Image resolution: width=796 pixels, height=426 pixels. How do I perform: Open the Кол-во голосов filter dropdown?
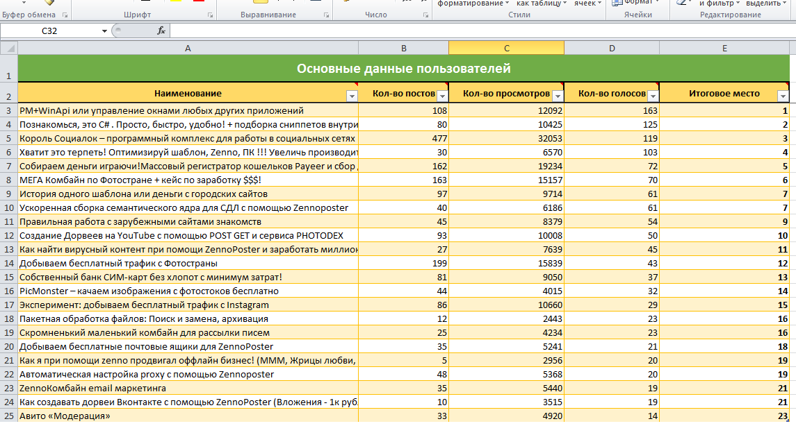coord(653,96)
